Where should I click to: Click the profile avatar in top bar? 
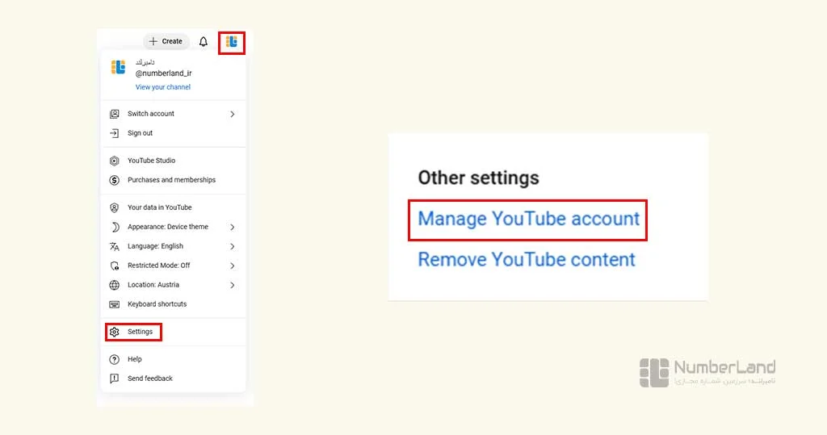click(x=232, y=42)
